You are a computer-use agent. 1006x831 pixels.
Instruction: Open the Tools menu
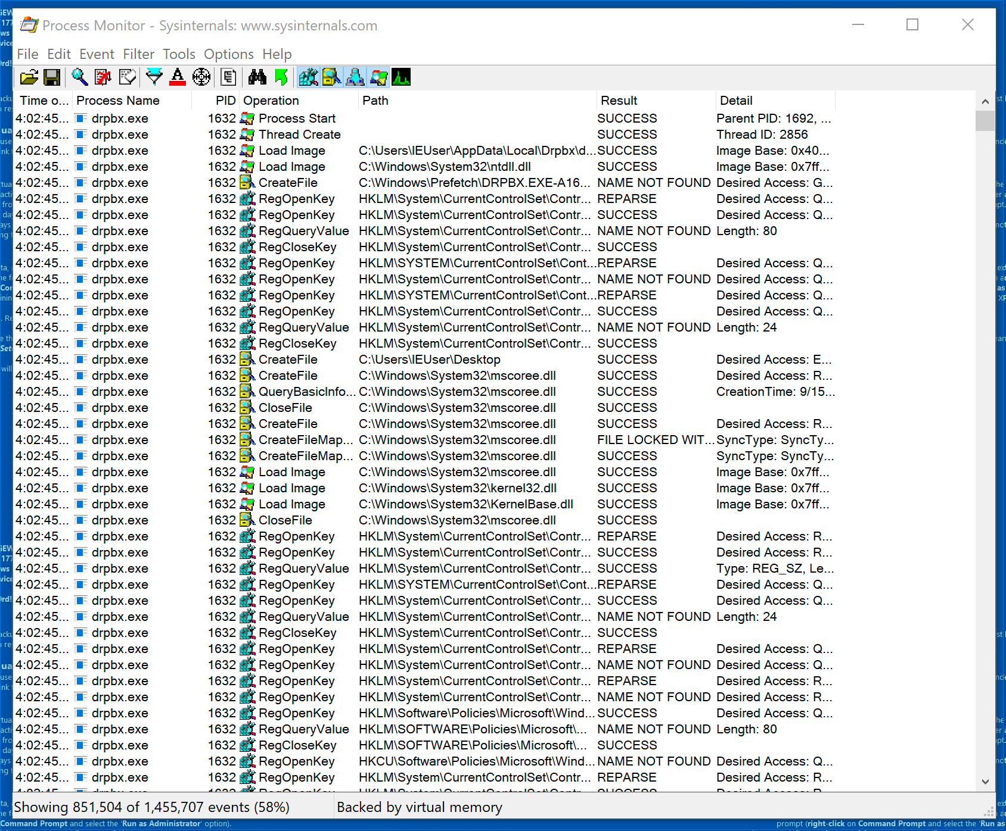179,54
